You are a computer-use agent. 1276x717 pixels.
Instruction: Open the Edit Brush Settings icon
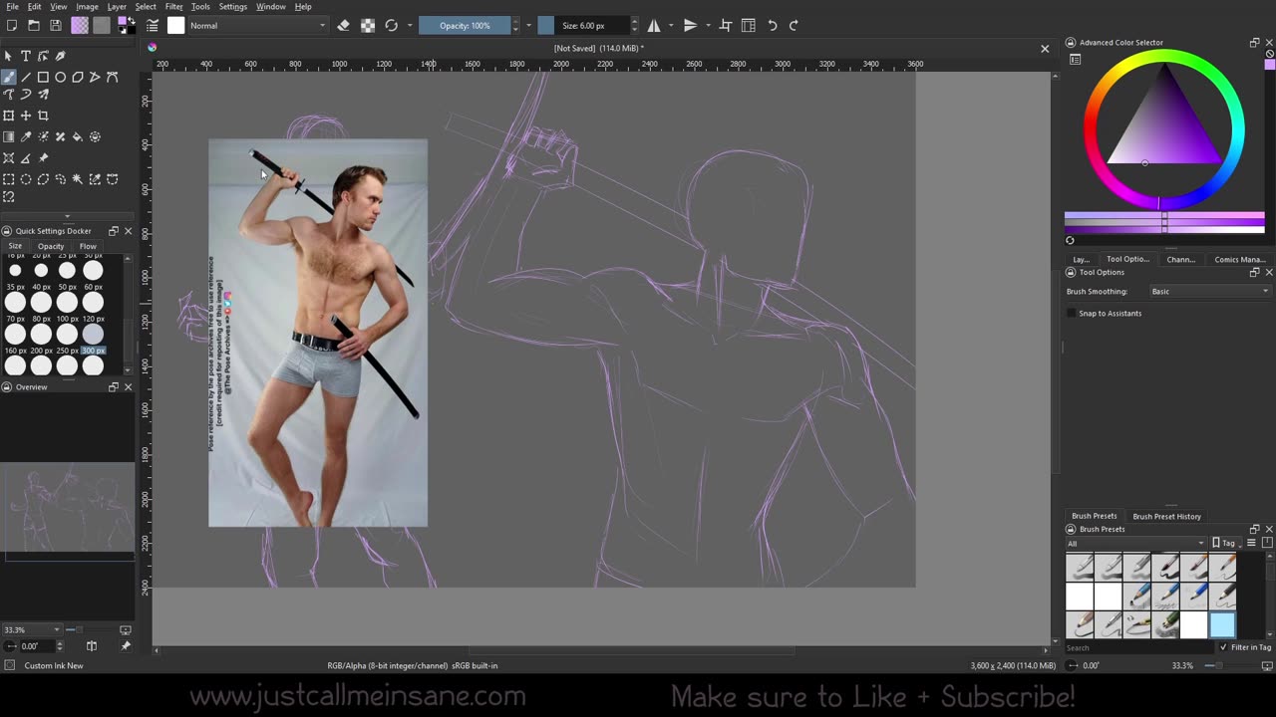coord(153,26)
